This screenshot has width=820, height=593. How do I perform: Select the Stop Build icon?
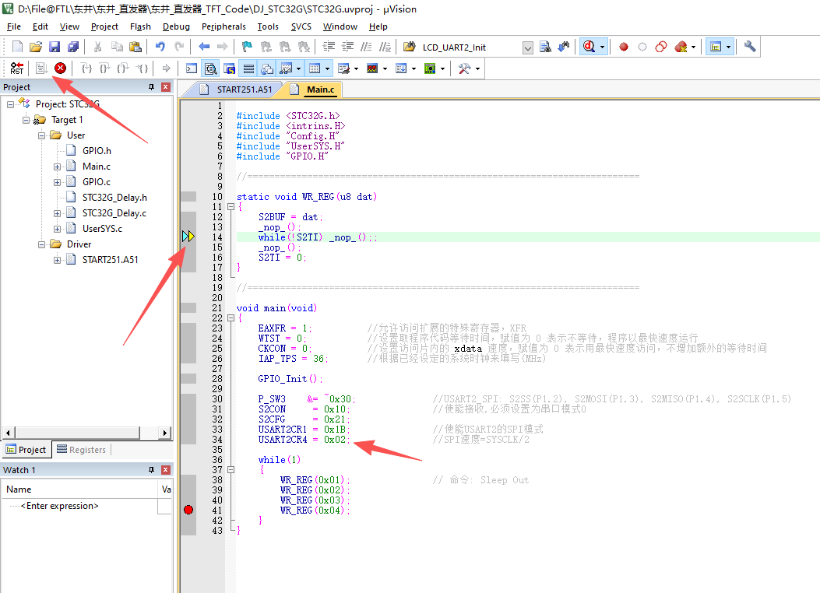60,68
